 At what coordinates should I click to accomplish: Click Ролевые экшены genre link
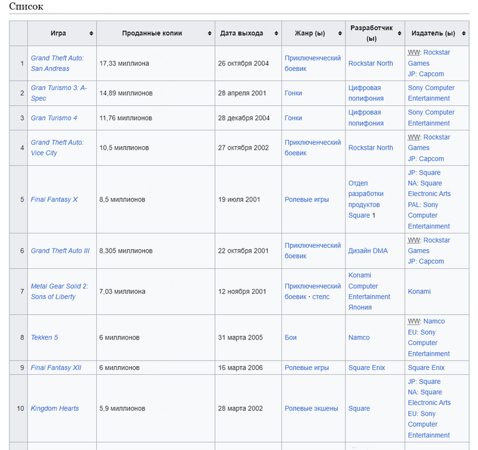[x=311, y=408]
